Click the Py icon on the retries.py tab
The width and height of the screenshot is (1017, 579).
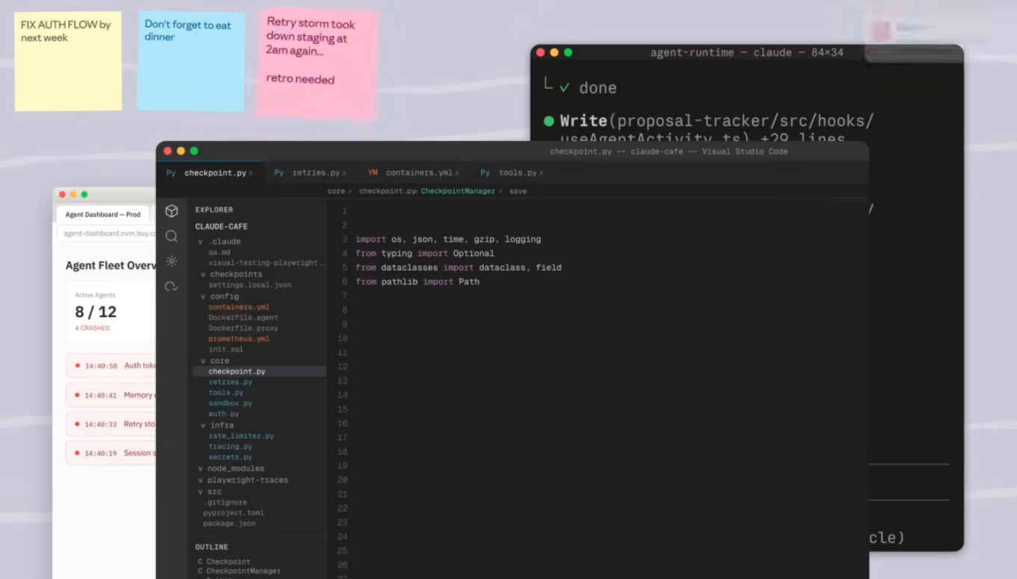point(279,172)
